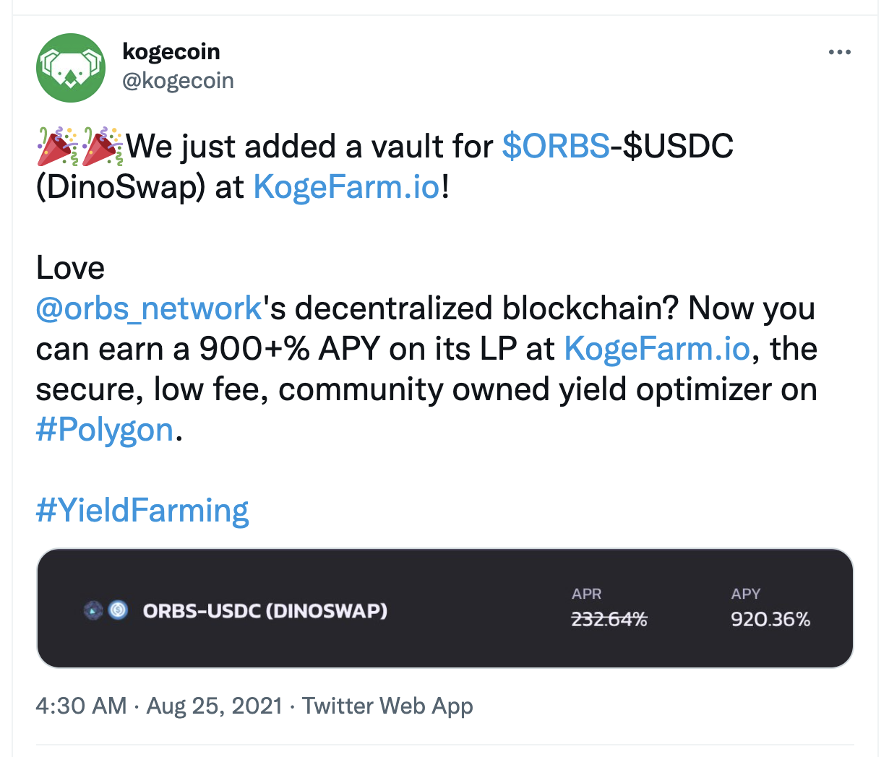889x757 pixels.
Task: Open the second KogeFarm.io link after LP at
Action: [x=657, y=349]
